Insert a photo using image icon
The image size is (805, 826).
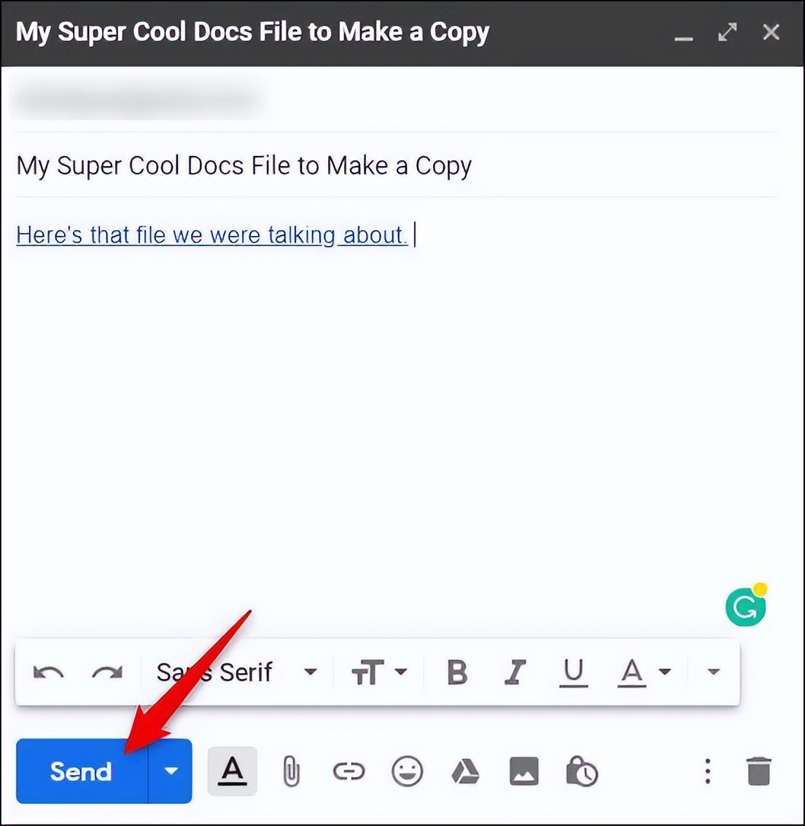[x=524, y=772]
